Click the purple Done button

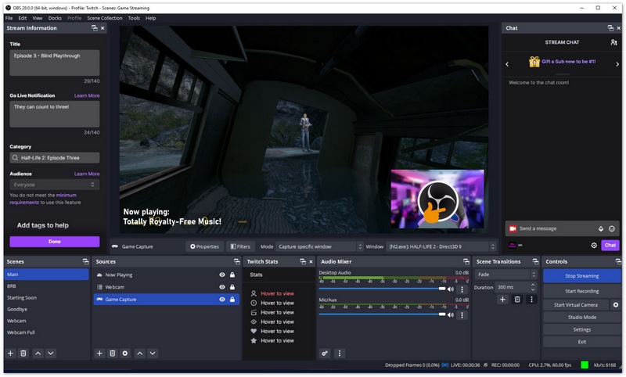click(55, 242)
